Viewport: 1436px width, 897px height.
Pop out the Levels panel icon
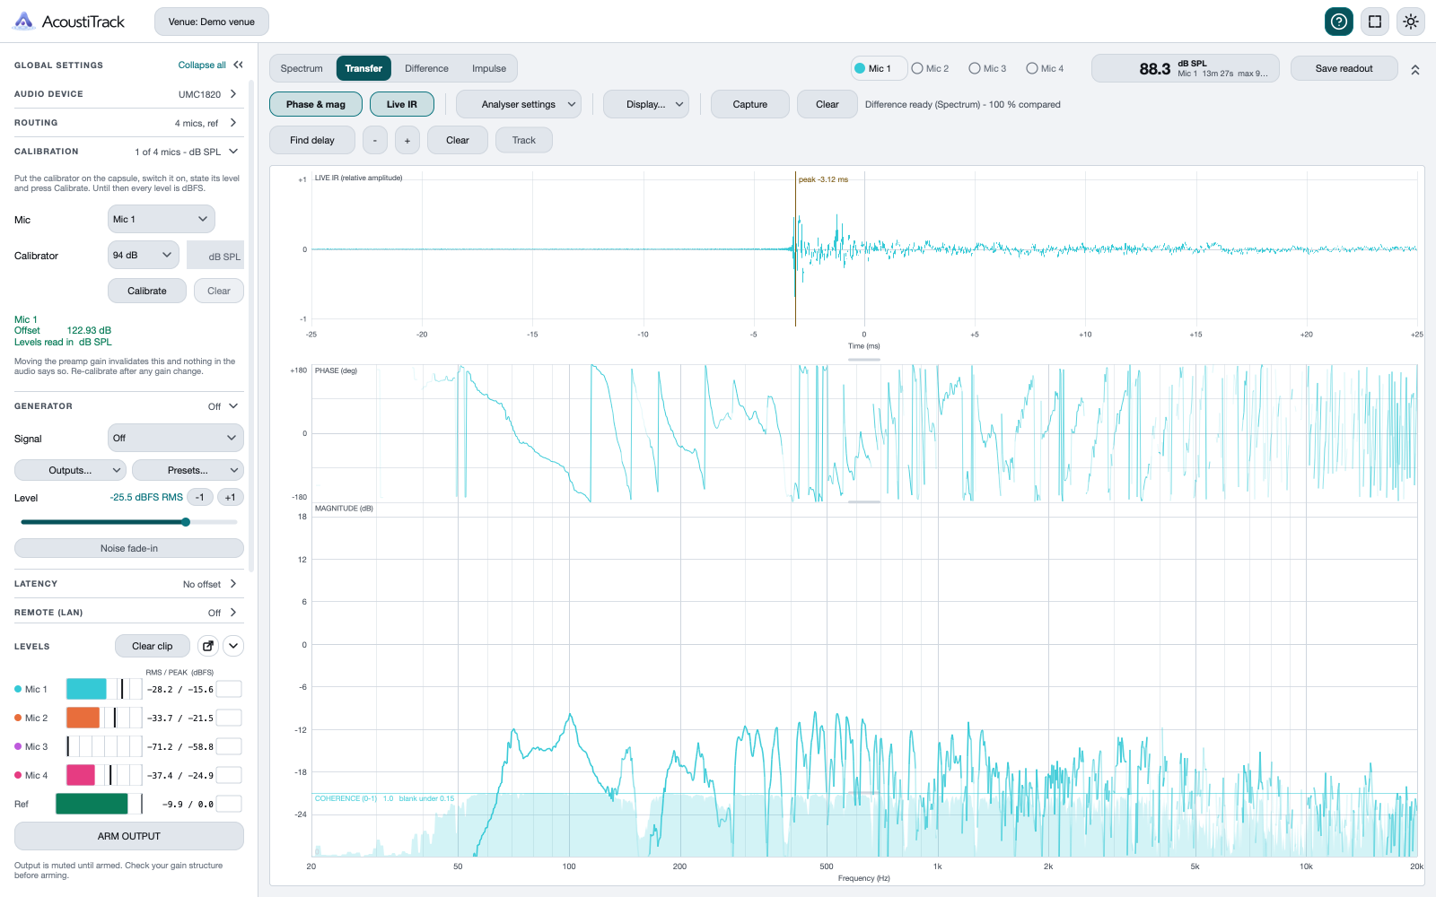(208, 646)
